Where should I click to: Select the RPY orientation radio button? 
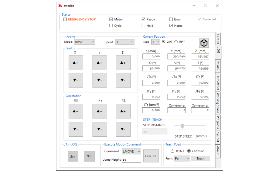pos(176,41)
